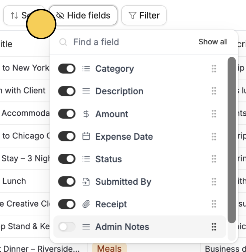Open the Filter options
The image size is (246, 252).
pos(144,16)
